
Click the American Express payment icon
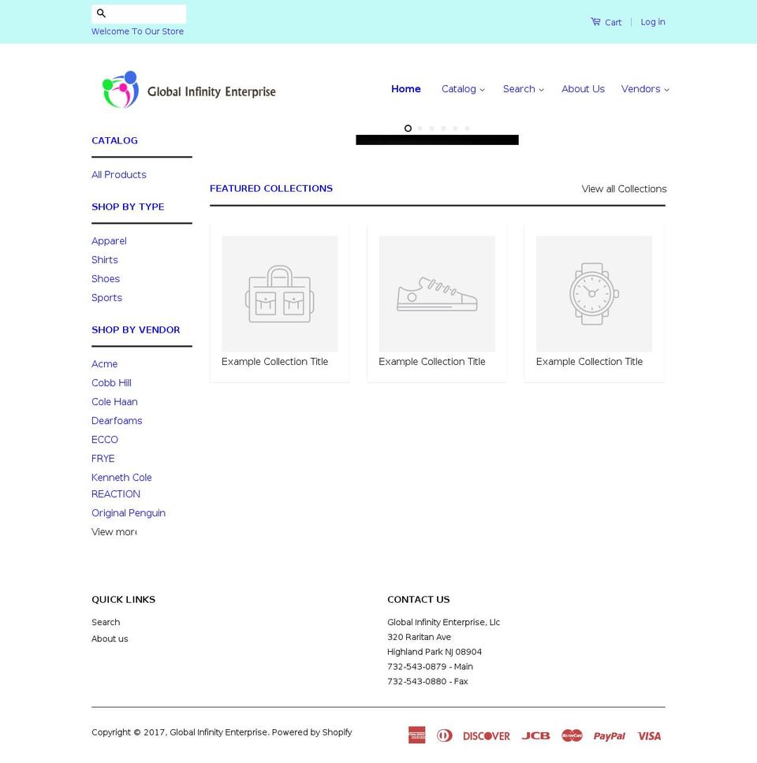point(416,735)
